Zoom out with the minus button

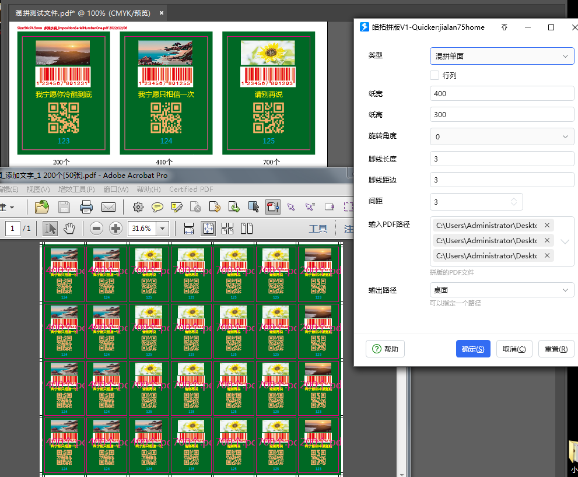coord(96,229)
